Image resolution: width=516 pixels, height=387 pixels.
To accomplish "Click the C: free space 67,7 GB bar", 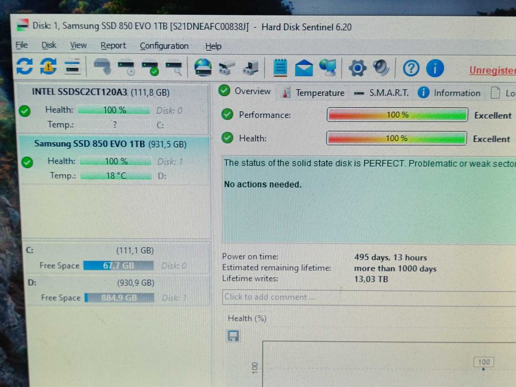I will click(x=118, y=265).
